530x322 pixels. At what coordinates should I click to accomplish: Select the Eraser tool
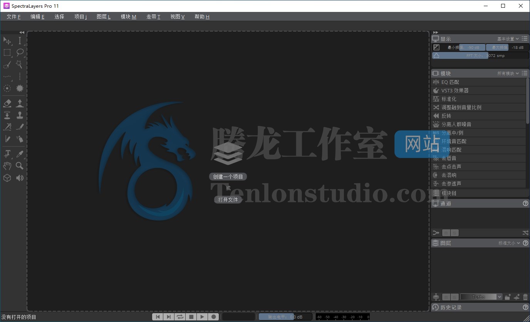(x=7, y=103)
